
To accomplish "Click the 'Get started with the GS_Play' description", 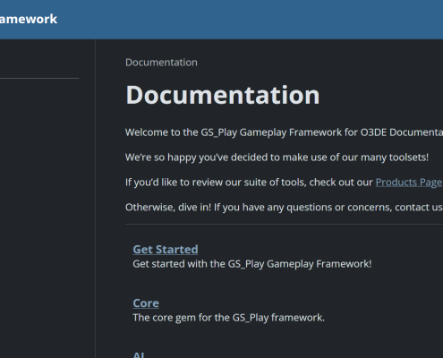I will click(x=252, y=264).
